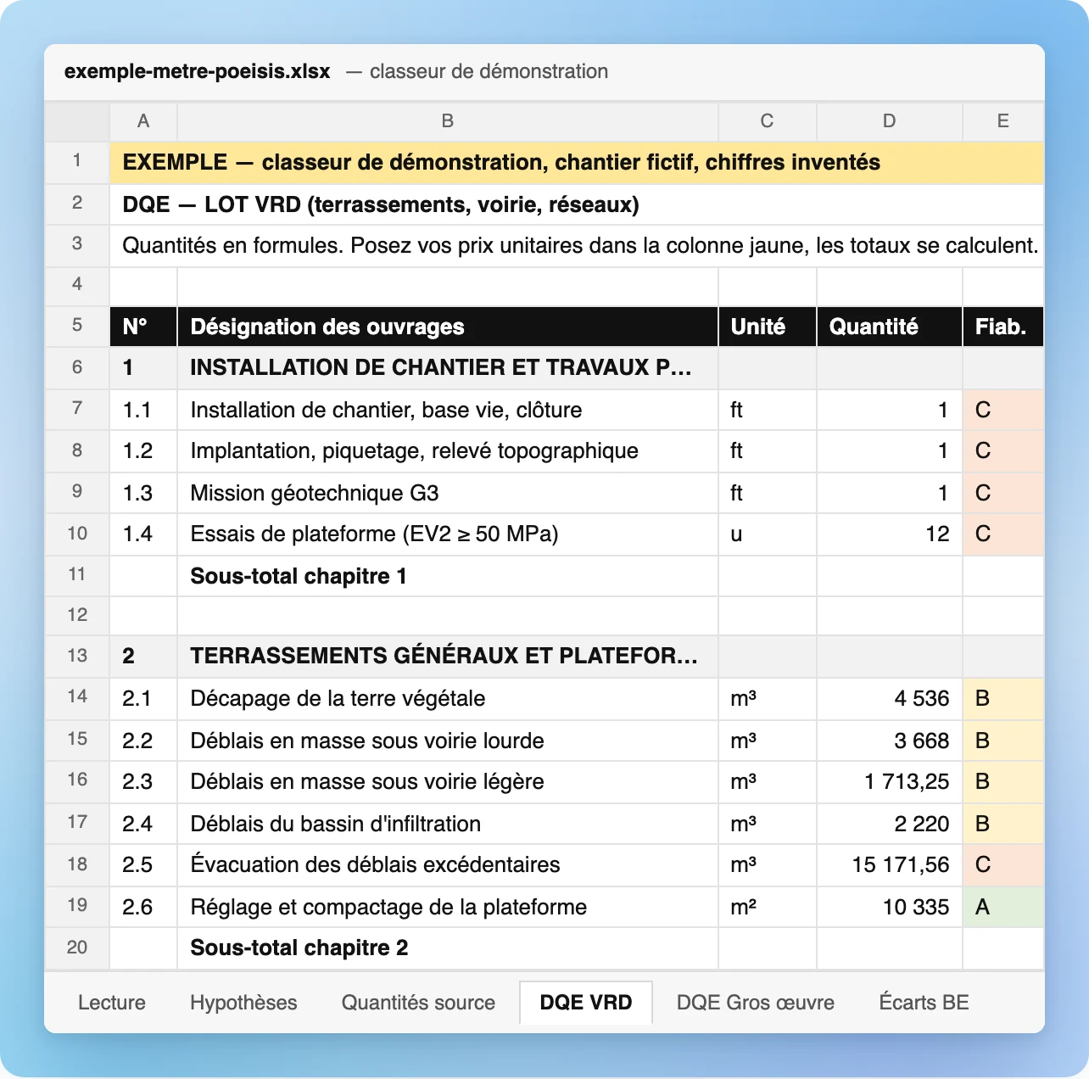Select column A header

tap(143, 121)
